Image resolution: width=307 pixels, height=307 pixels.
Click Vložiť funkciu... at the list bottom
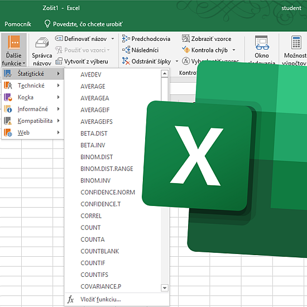[x=117, y=300]
